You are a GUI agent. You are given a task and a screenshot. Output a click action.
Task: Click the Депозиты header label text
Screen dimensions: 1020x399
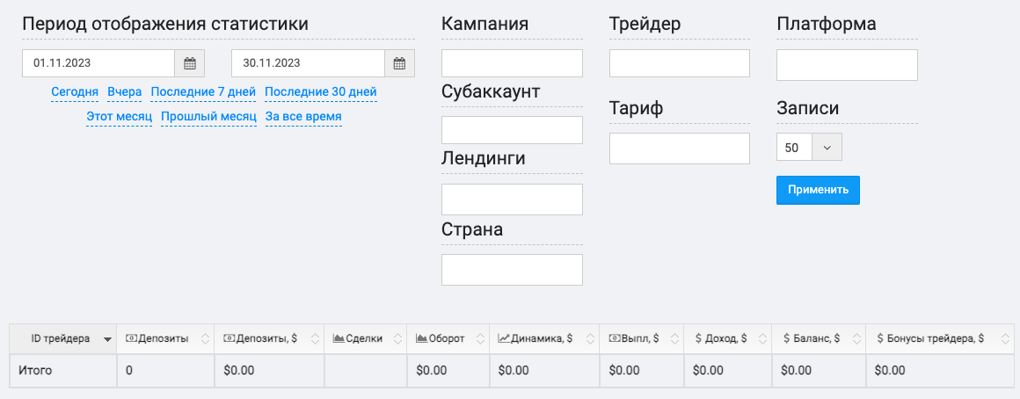164,338
